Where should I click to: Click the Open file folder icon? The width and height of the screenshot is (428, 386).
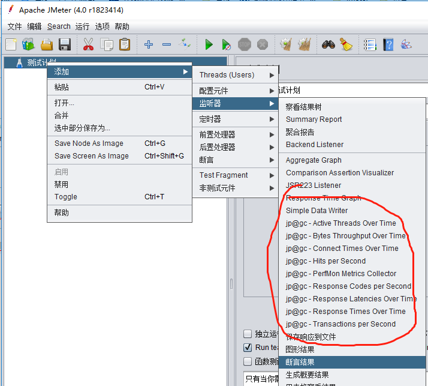[x=47, y=44]
